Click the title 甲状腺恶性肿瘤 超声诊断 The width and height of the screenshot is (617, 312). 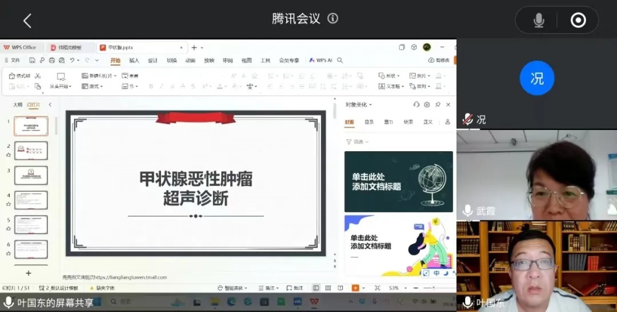point(196,189)
